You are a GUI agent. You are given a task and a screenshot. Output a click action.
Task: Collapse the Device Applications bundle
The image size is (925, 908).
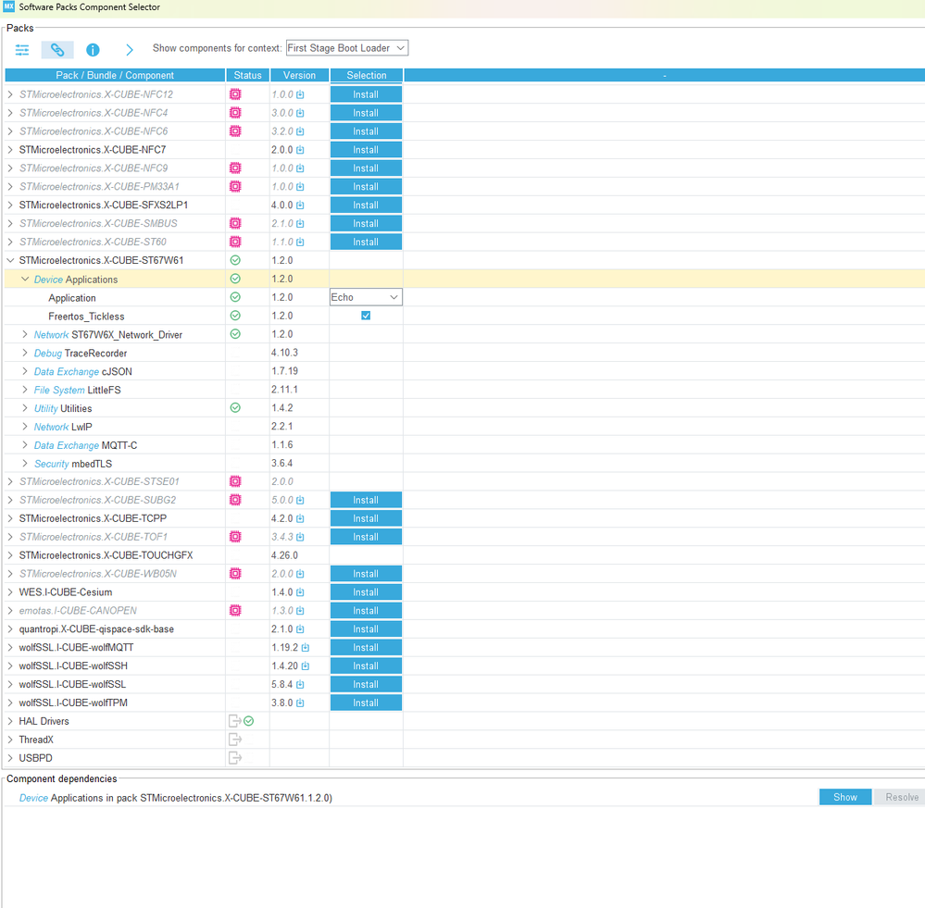coord(25,279)
